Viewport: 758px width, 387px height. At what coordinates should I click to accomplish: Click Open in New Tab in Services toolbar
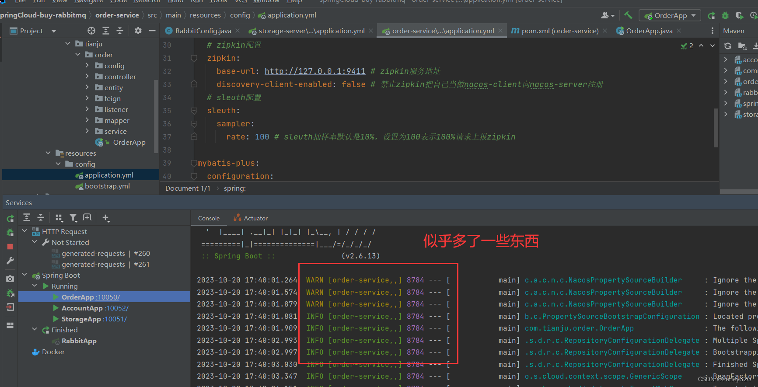(x=87, y=218)
